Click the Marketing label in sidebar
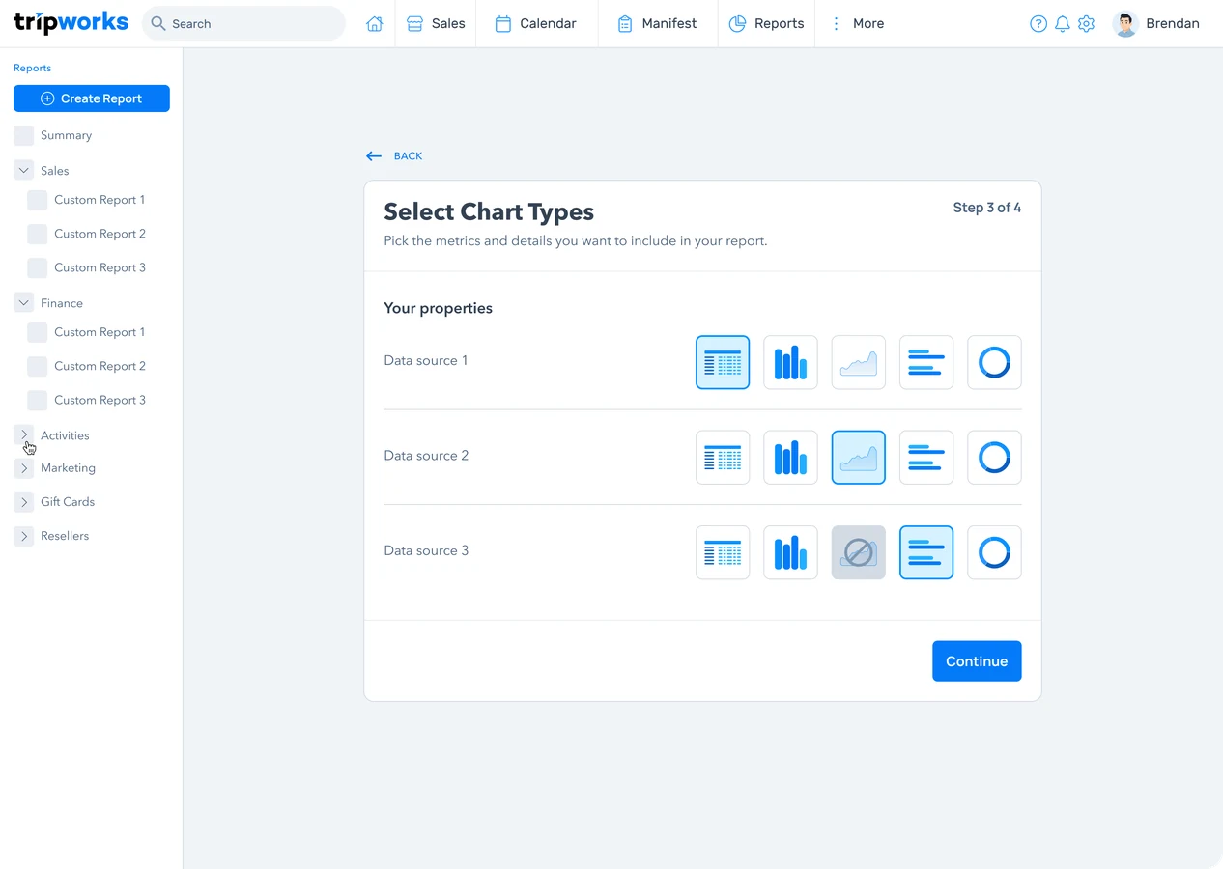This screenshot has width=1223, height=869. click(68, 468)
